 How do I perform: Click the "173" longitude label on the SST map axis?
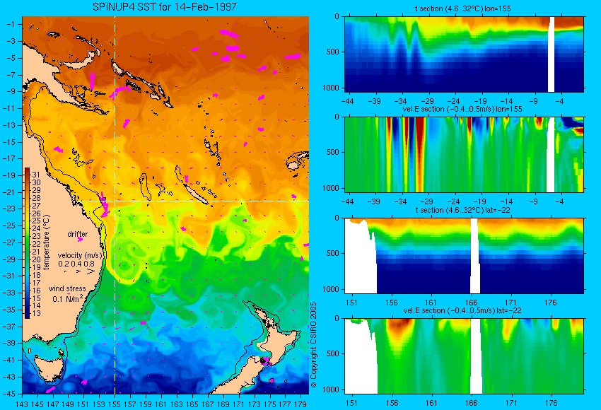pos(254,404)
